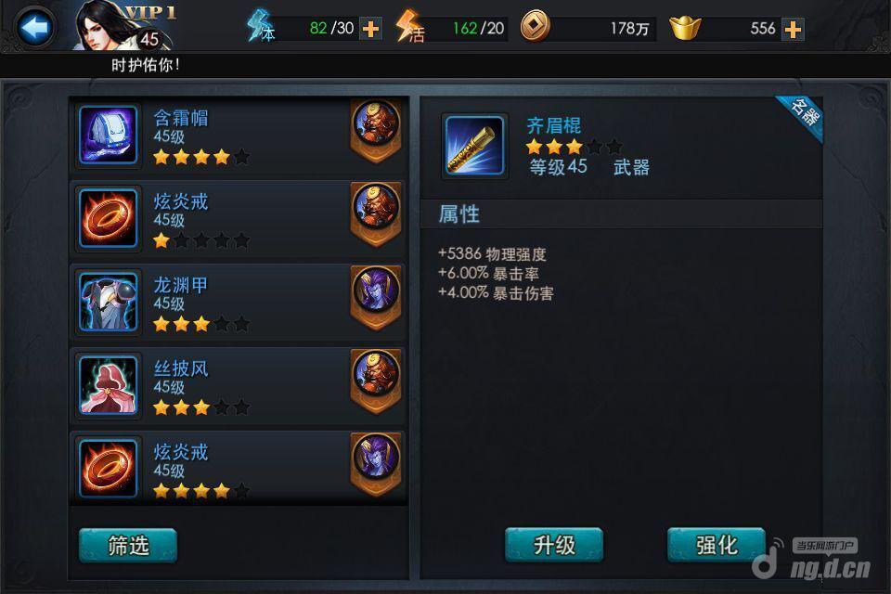Select the 含霜帽 hat equipment icon
The width and height of the screenshot is (891, 594).
(108, 135)
